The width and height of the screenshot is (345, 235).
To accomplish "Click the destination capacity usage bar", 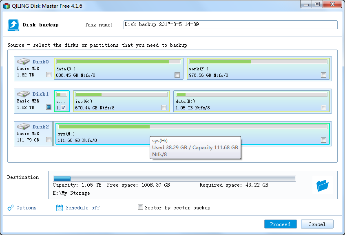I will click(x=174, y=178).
